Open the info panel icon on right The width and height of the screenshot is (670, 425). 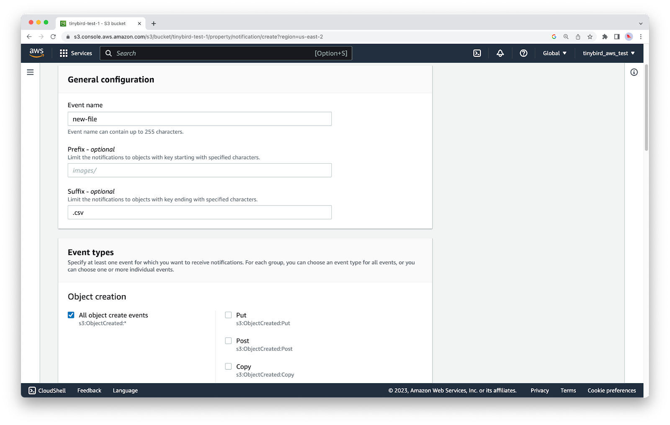click(x=634, y=72)
